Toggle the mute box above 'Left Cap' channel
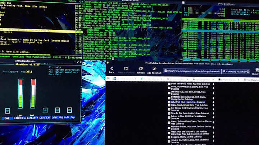259x145 pixels. (x=69, y=110)
